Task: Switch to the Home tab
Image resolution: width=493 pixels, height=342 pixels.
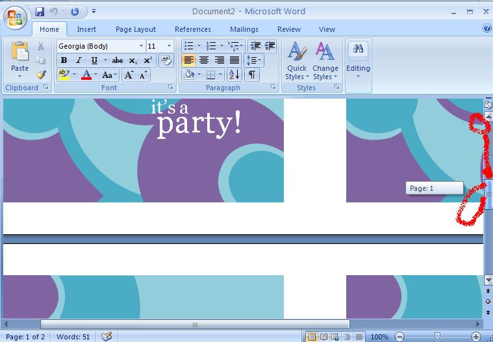Action: click(x=49, y=29)
